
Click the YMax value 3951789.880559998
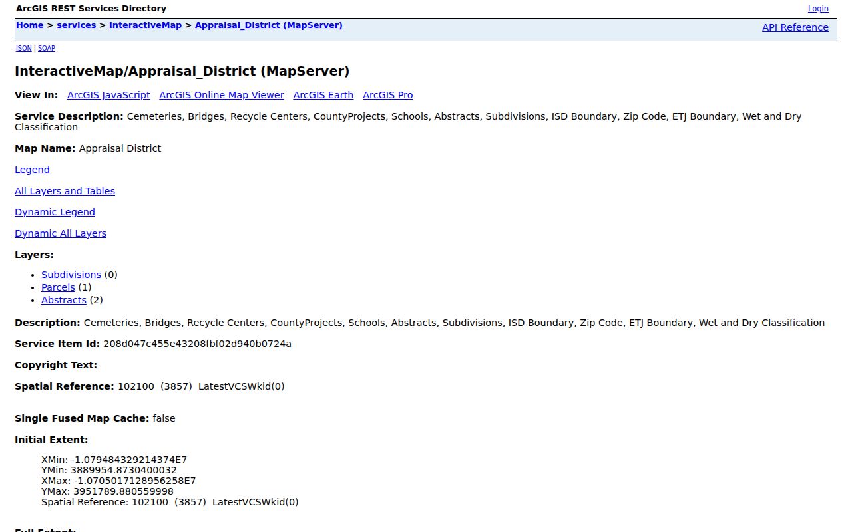coord(123,491)
